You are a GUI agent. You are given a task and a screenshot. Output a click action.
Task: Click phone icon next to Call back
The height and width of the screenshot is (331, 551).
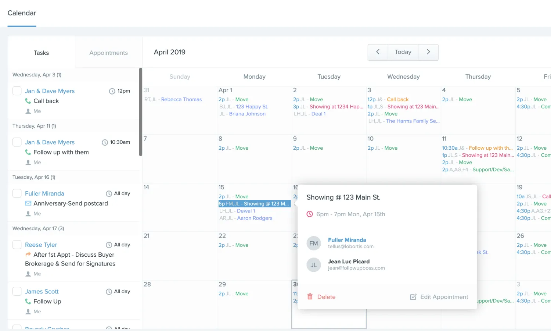coord(28,101)
